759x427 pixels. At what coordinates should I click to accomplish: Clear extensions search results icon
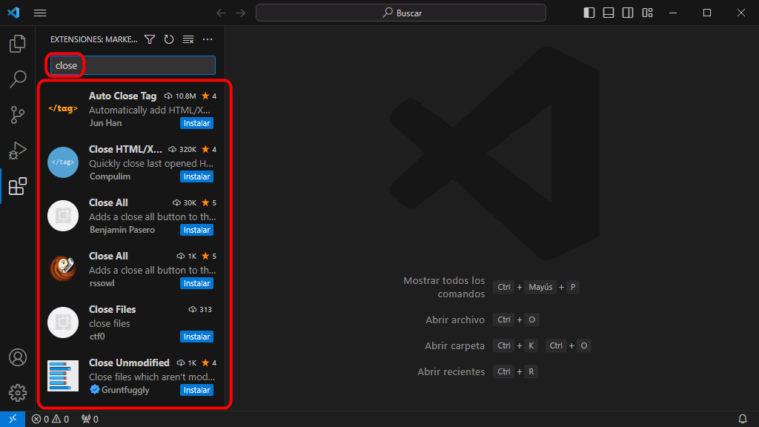click(188, 39)
